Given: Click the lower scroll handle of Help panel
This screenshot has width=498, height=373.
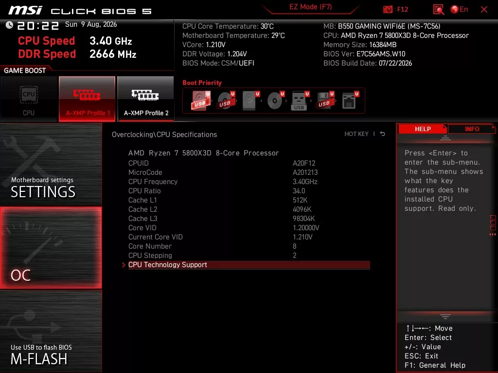Looking at the screenshot, I should click(x=445, y=317).
